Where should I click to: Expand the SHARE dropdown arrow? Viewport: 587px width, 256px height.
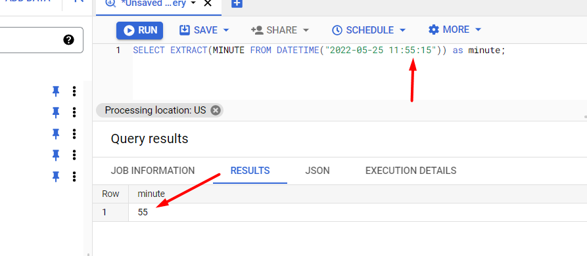pyautogui.click(x=306, y=30)
